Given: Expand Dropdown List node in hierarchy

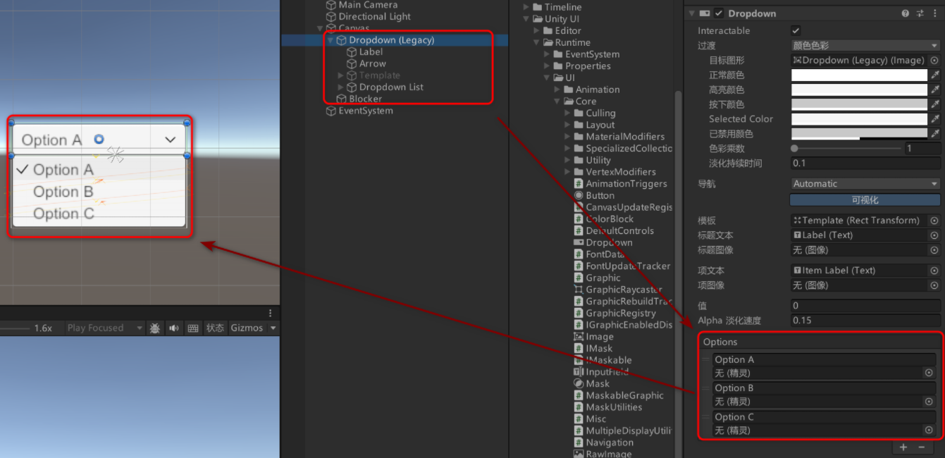Looking at the screenshot, I should pos(341,87).
